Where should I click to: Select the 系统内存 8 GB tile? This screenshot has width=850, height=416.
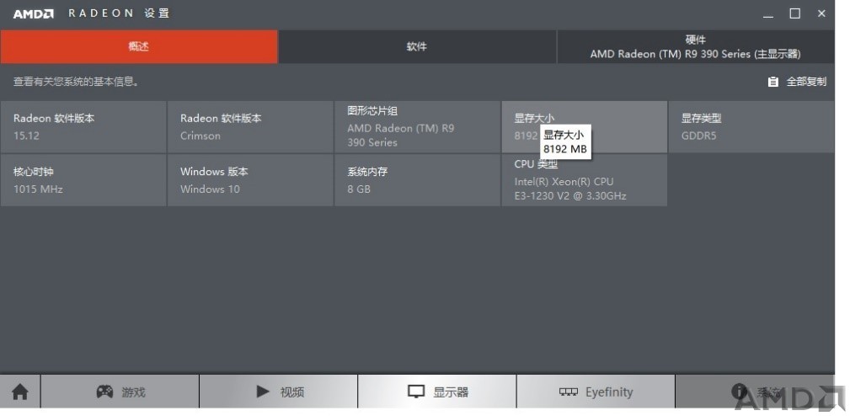[x=417, y=180]
